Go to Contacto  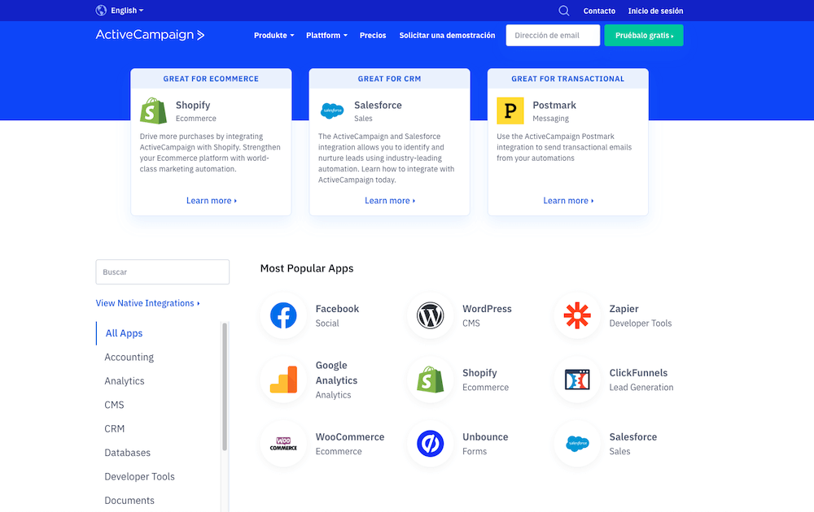[599, 11]
